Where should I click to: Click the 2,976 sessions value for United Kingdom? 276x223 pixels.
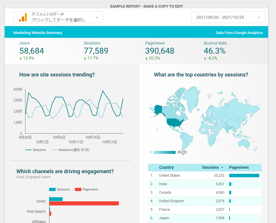(220, 201)
